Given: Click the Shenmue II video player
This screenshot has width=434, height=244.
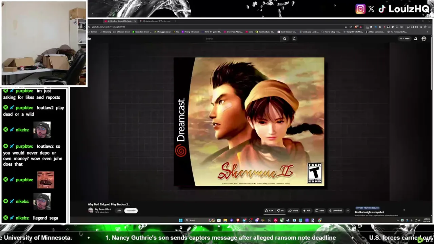Looking at the screenshot, I should [249, 122].
